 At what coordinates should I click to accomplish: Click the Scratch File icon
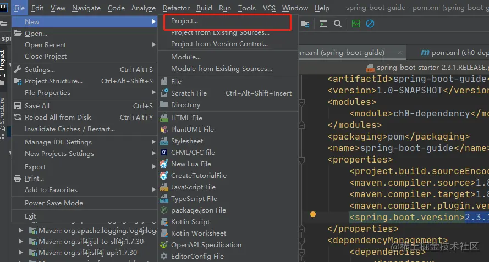tap(164, 93)
